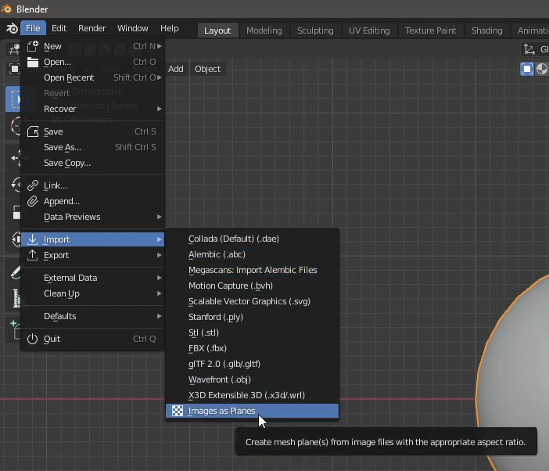Image resolution: width=549 pixels, height=471 pixels.
Task: Select Stl (.stl) import option
Action: (252, 333)
